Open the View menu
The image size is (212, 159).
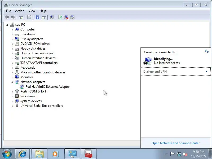click(x=32, y=11)
